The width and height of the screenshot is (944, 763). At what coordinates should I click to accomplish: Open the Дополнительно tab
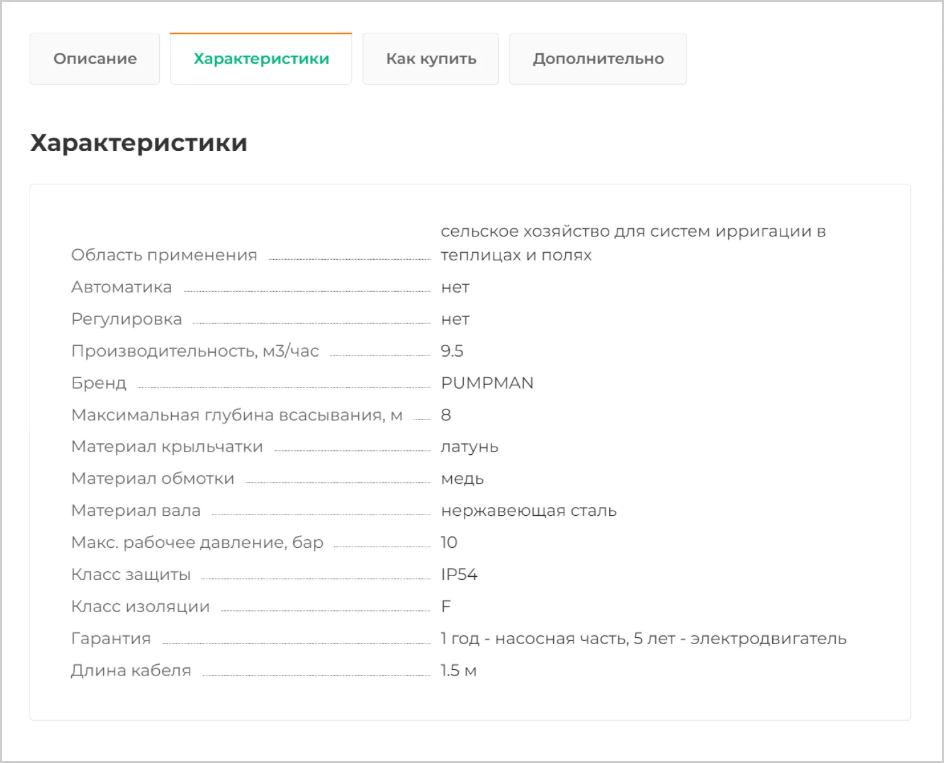click(x=598, y=58)
